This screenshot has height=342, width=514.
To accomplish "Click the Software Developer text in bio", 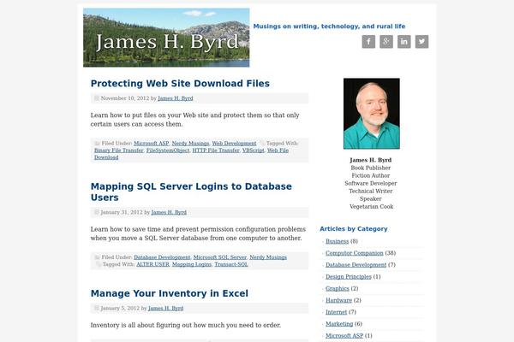I will click(371, 183).
